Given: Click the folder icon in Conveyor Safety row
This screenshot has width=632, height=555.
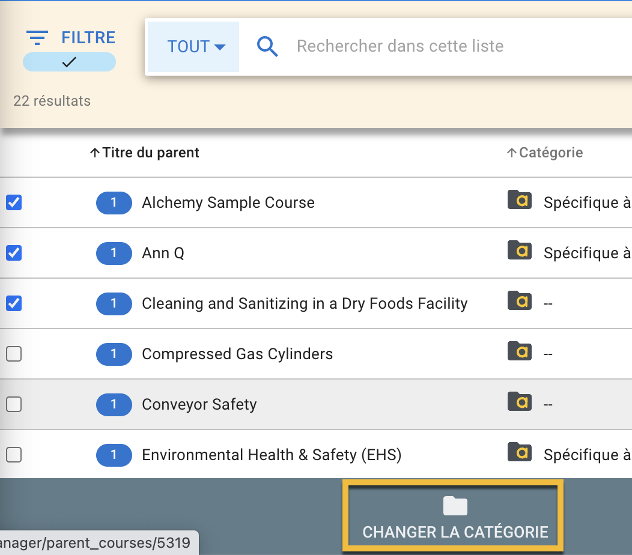Looking at the screenshot, I should pos(520,401).
